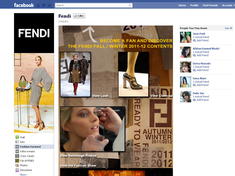The width and height of the screenshot is (235, 176).
Task: Expand the More sidebar list
Action: pyautogui.click(x=23, y=175)
